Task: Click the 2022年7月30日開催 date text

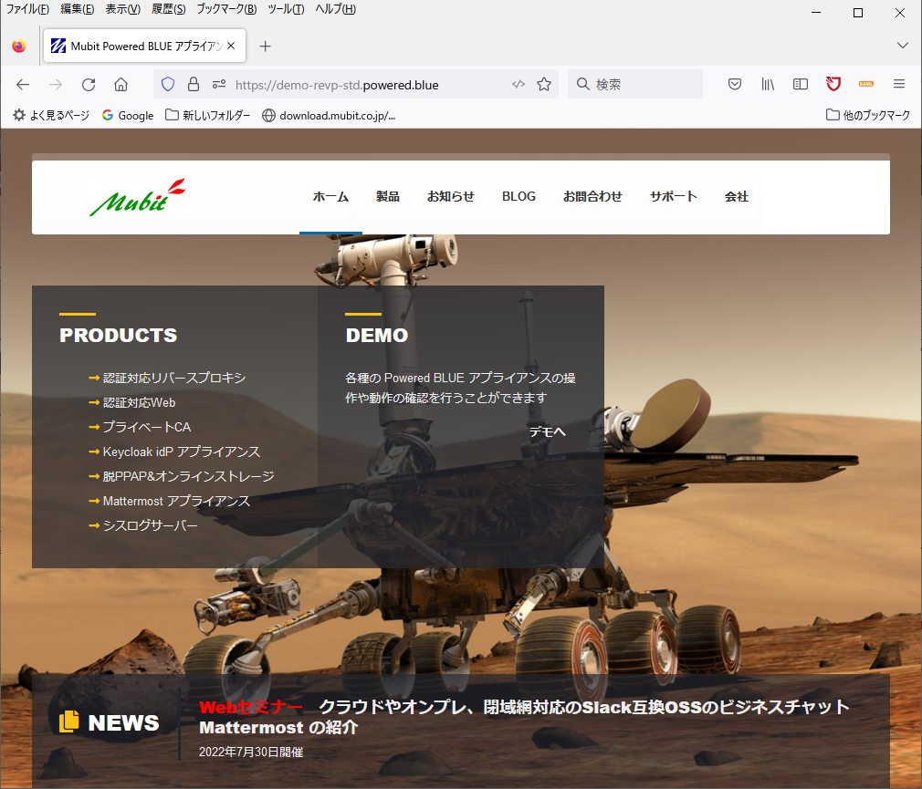Action: tap(251, 752)
